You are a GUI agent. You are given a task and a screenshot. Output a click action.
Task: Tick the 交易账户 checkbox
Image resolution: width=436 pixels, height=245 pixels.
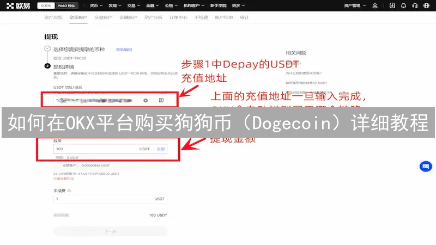(x=58, y=166)
